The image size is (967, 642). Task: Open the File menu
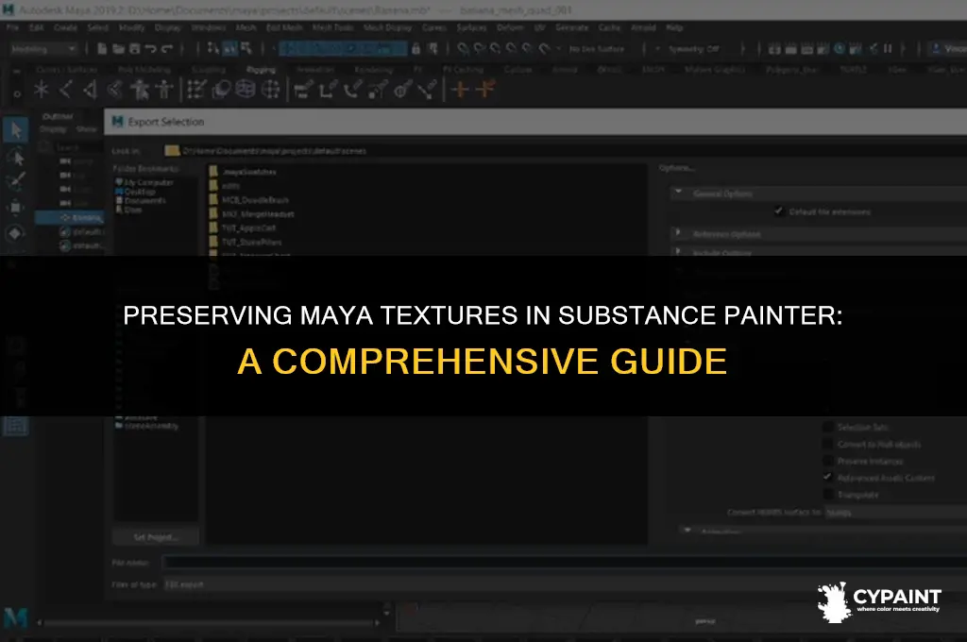point(12,27)
